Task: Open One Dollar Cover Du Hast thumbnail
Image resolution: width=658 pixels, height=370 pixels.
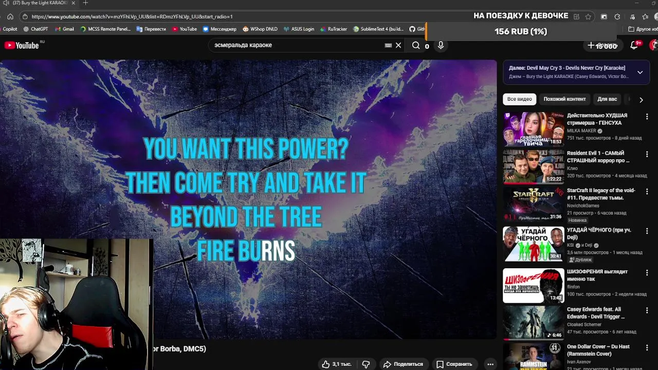Action: click(x=533, y=356)
